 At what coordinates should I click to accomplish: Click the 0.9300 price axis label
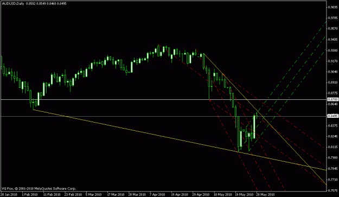point(333,50)
